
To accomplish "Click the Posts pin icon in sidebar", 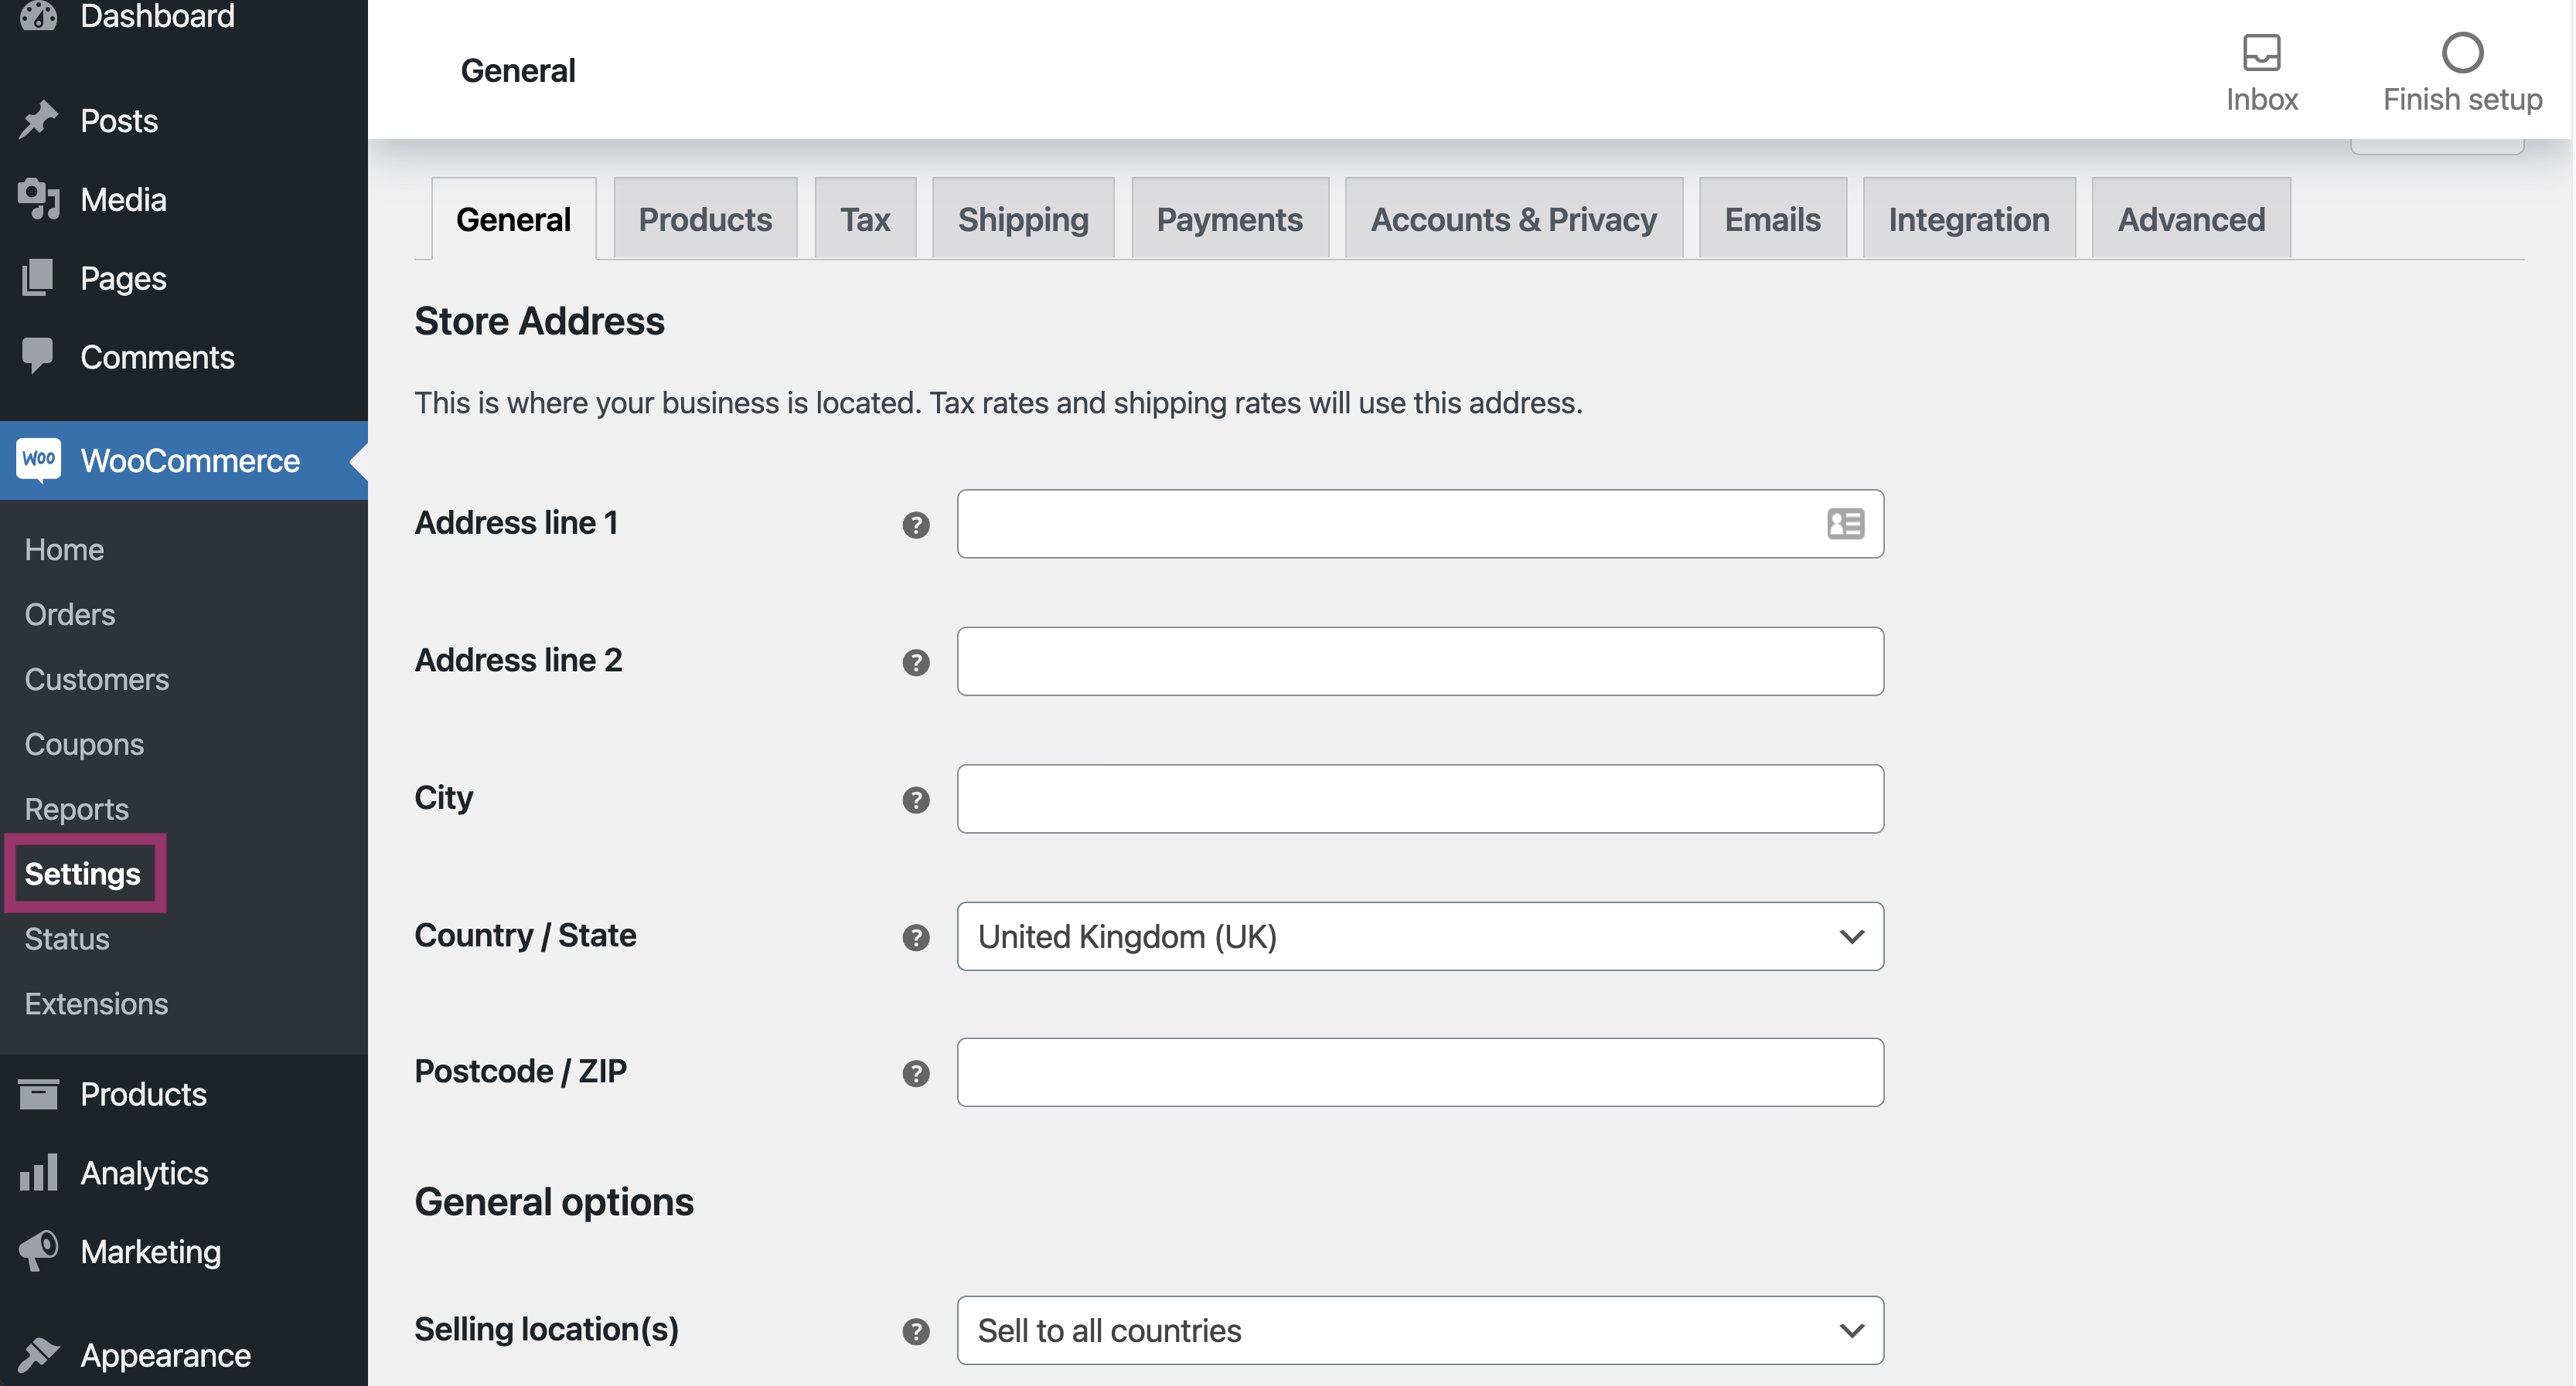I will point(38,120).
